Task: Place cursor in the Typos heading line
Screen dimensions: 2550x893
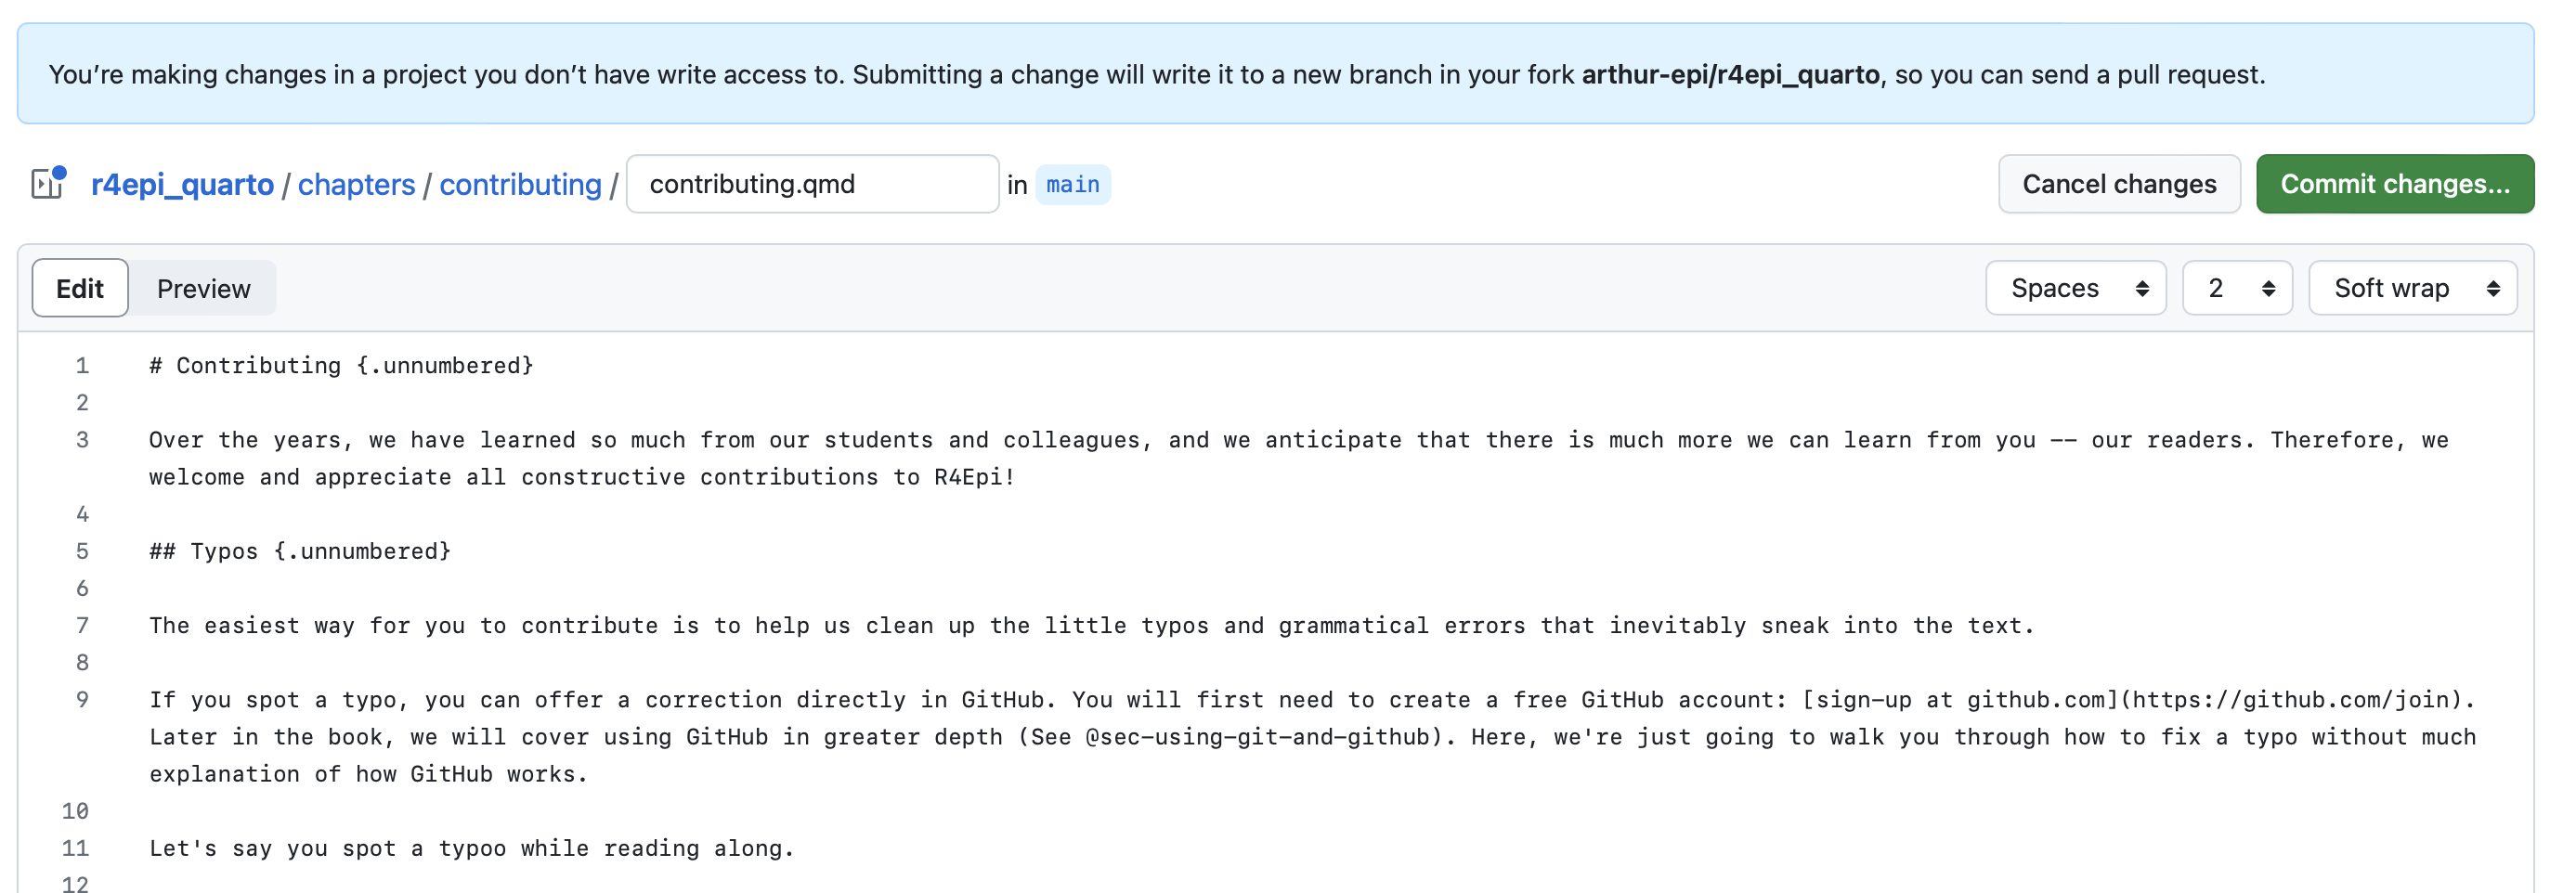Action: click(300, 551)
